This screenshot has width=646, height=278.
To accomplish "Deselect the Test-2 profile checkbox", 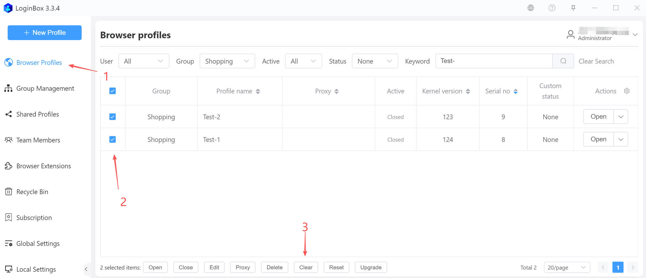I will click(x=113, y=117).
